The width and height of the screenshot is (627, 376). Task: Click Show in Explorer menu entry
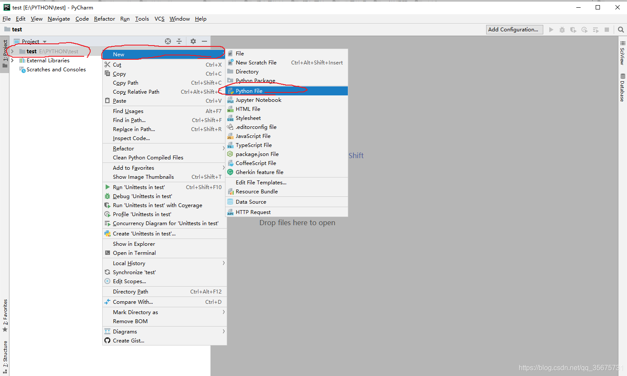click(x=164, y=244)
